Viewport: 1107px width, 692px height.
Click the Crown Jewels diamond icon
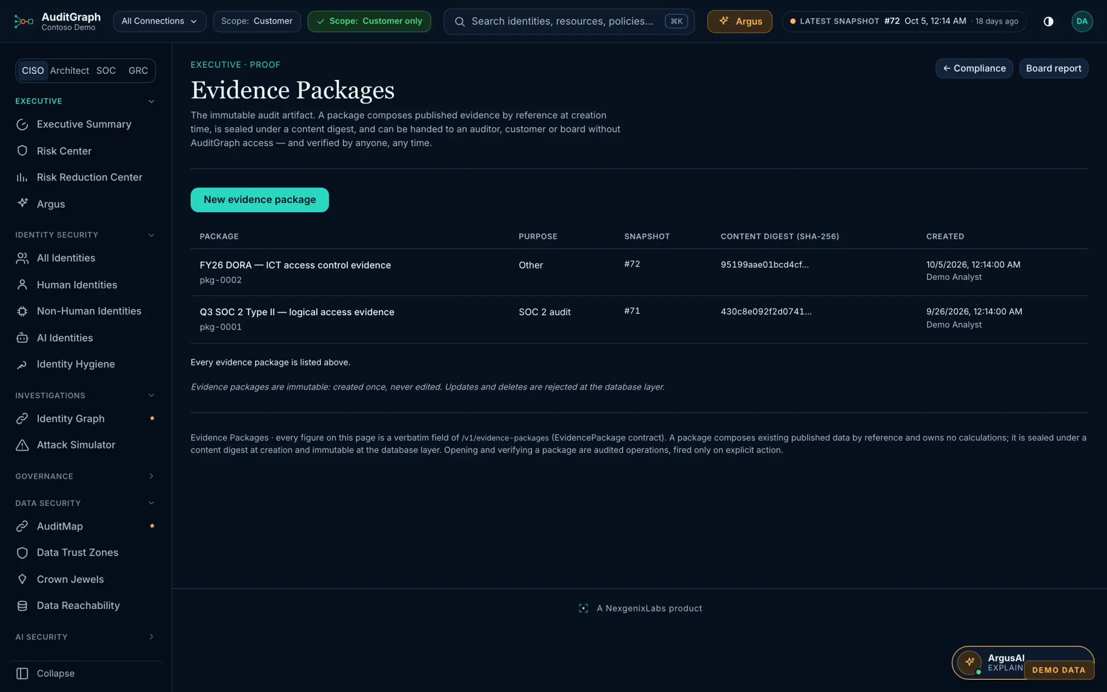(22, 579)
